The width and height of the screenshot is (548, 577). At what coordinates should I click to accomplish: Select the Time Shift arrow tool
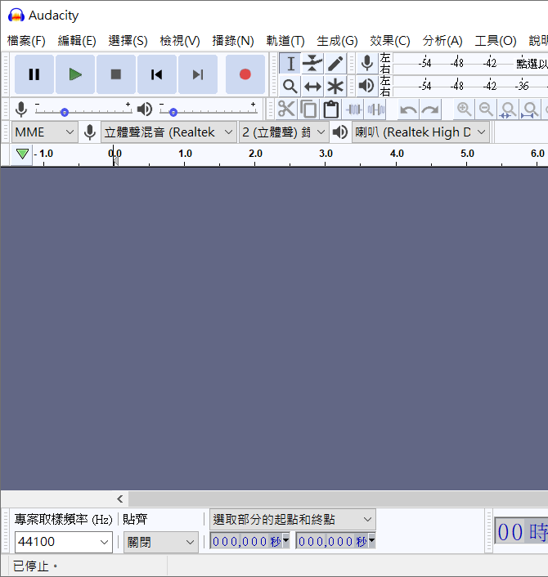pos(312,87)
